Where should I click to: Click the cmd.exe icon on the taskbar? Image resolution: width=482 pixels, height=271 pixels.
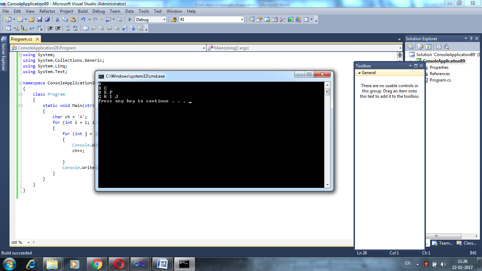pos(185,264)
